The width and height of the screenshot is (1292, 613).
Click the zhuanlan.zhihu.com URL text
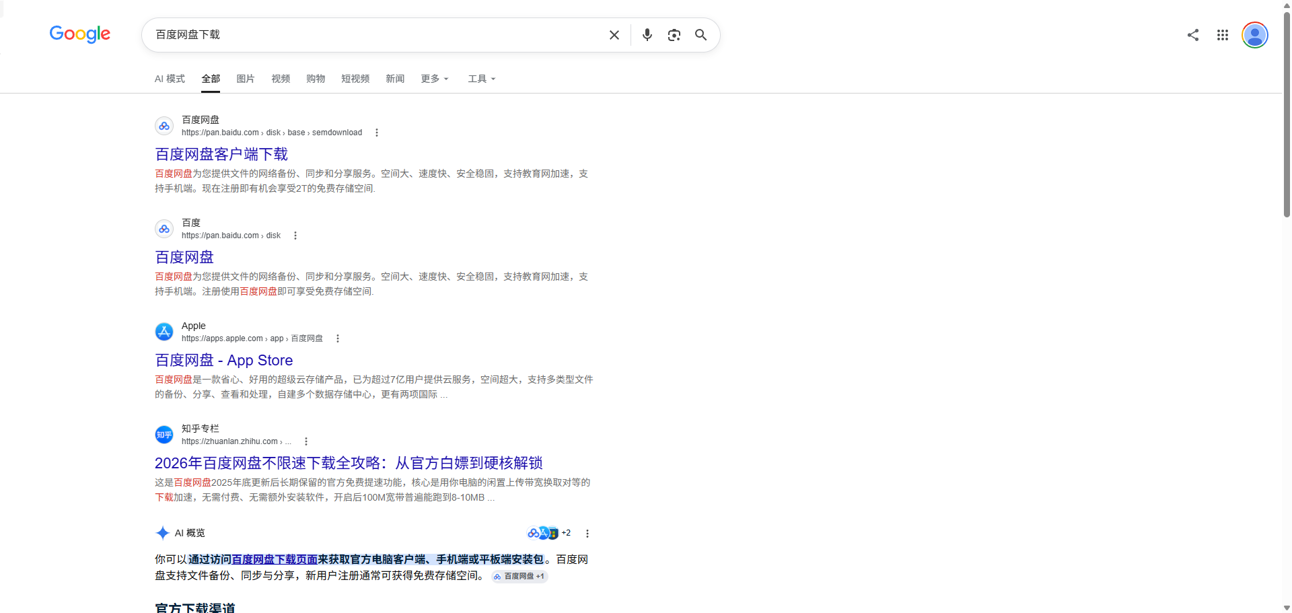click(x=236, y=441)
